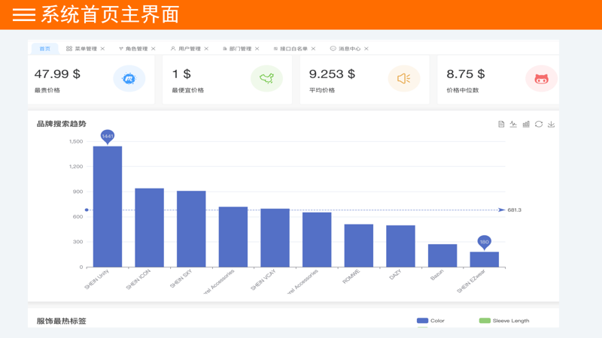The image size is (602, 338).
Task: Toggle the Sleeve Length legend swatch
Action: coord(485,321)
